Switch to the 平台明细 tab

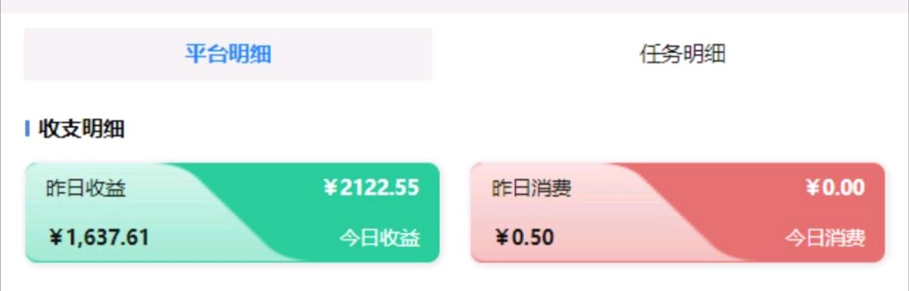pos(228,54)
